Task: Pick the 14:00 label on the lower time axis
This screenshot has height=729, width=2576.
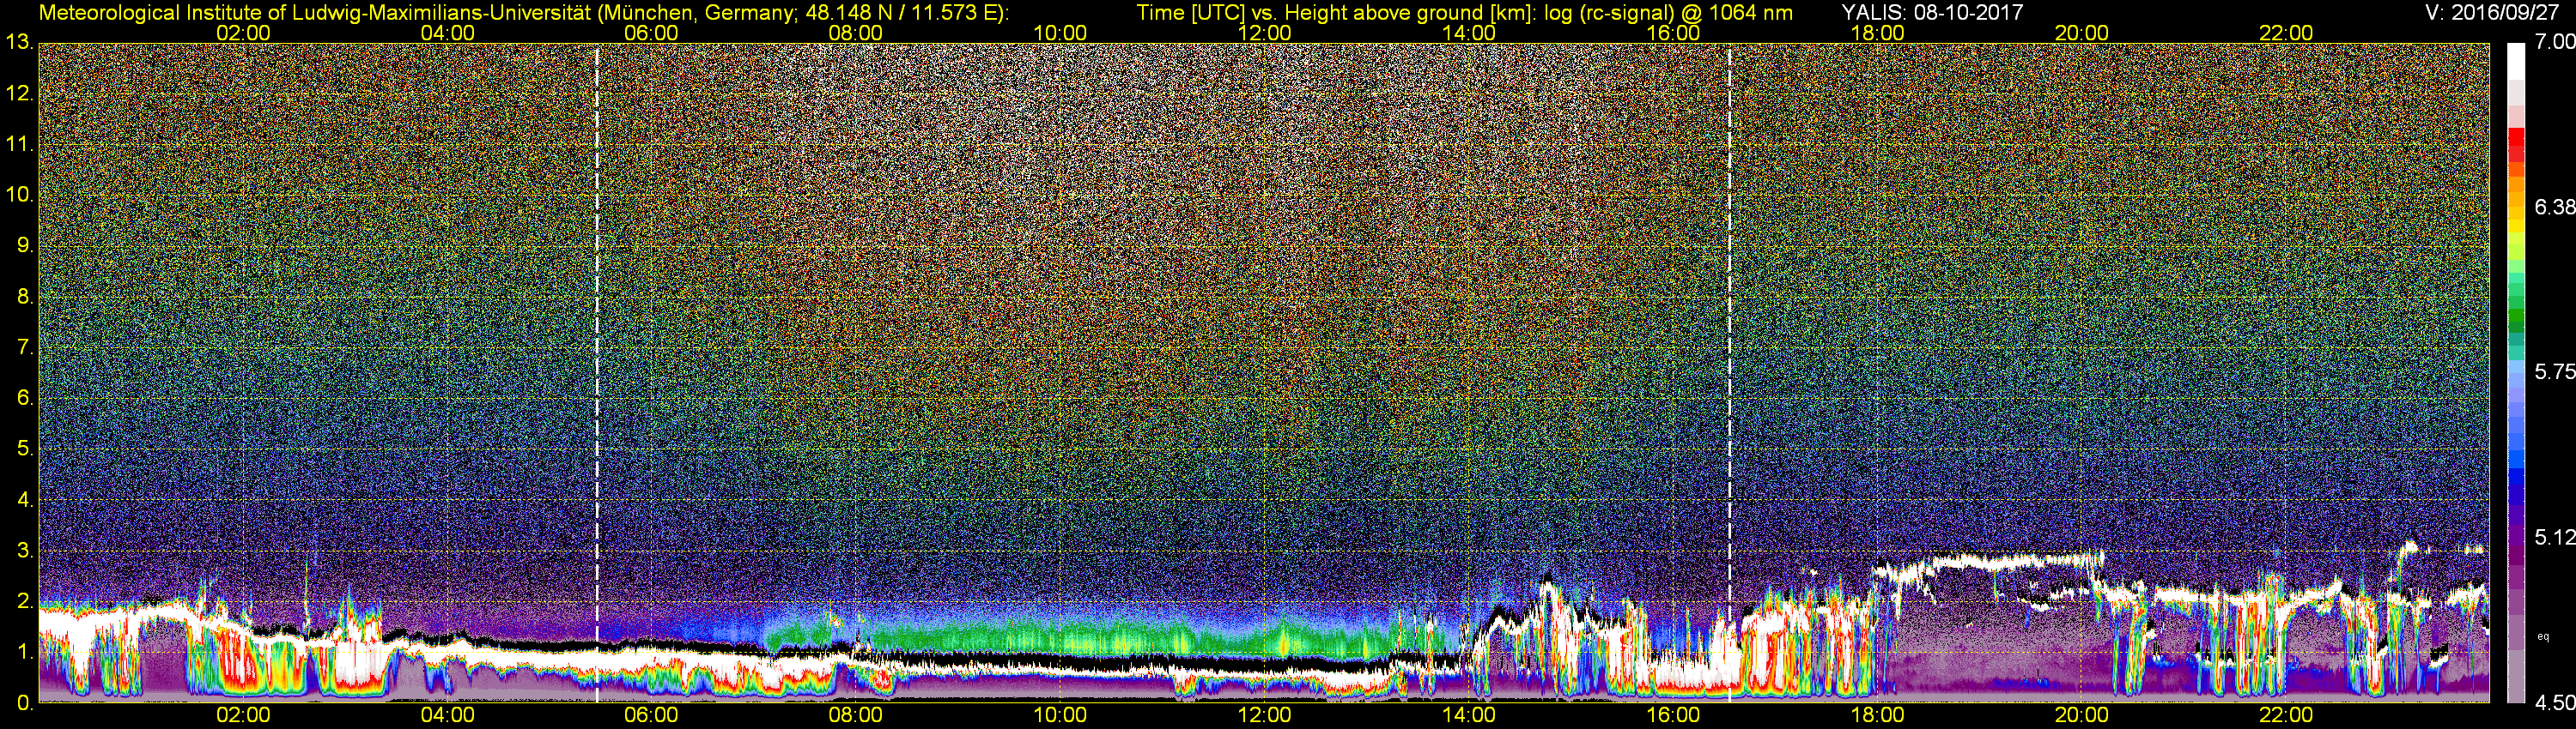Action: pyautogui.click(x=1469, y=715)
